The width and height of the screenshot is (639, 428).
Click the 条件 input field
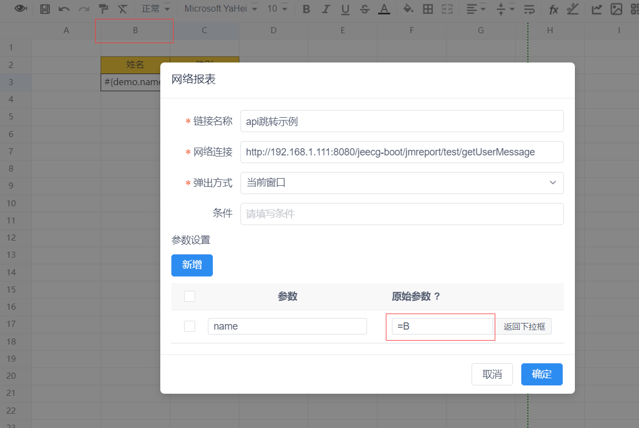click(x=402, y=214)
